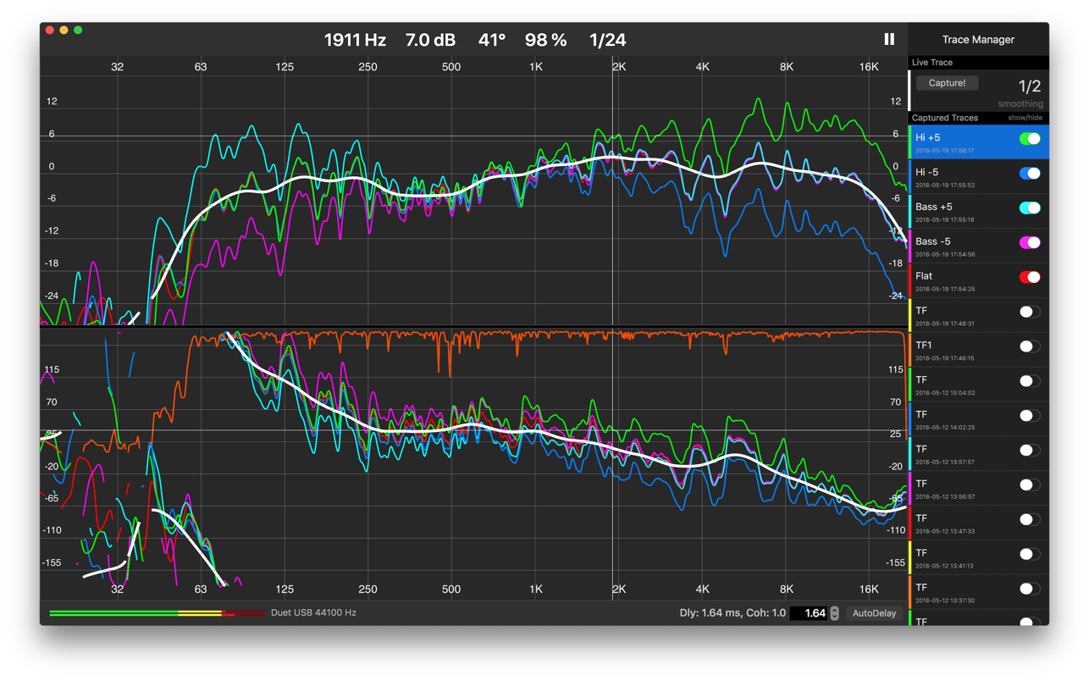Image resolution: width=1089 pixels, height=681 pixels.
Task: Click the 1/24 resolution readout
Action: [607, 40]
